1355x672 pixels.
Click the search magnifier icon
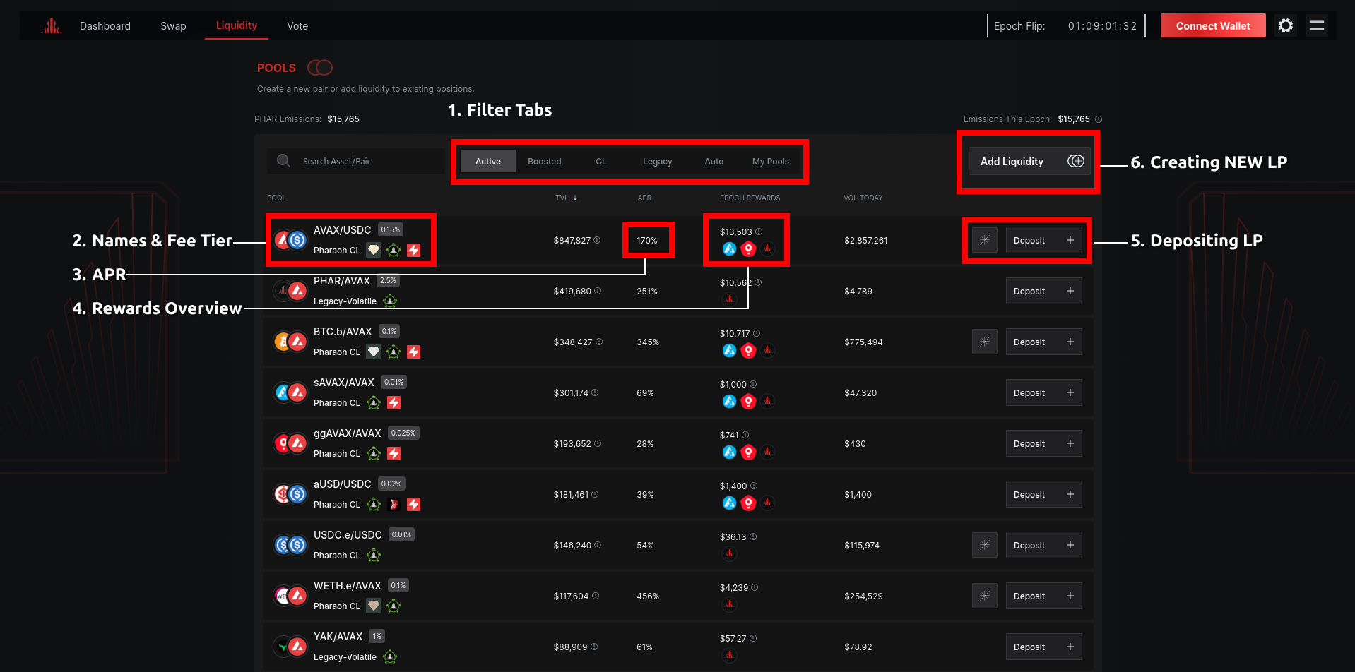tap(283, 160)
